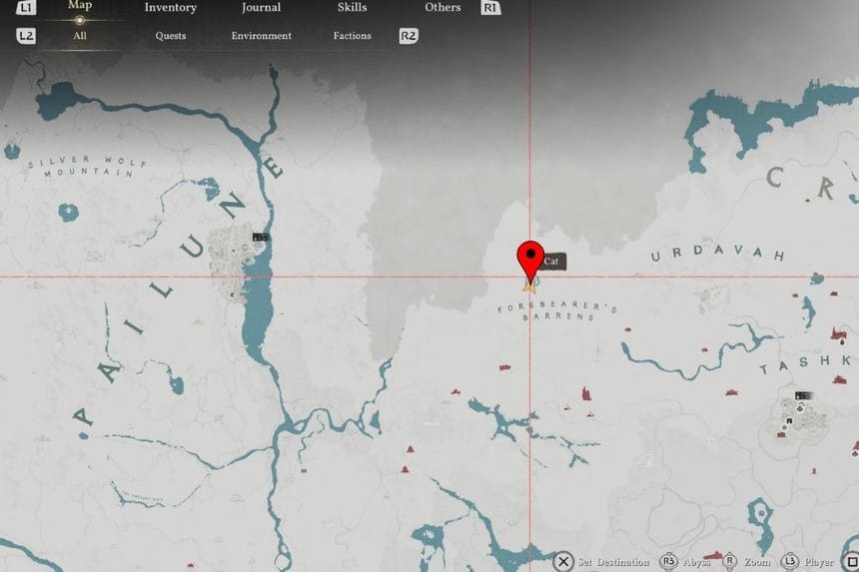Switch to the Journal tab

click(261, 8)
